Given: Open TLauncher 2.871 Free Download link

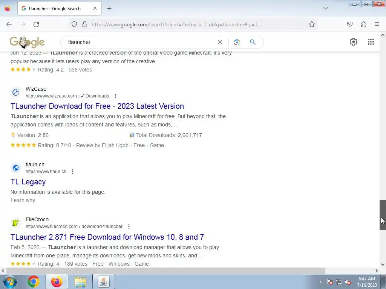Looking at the screenshot, I should coord(107,237).
